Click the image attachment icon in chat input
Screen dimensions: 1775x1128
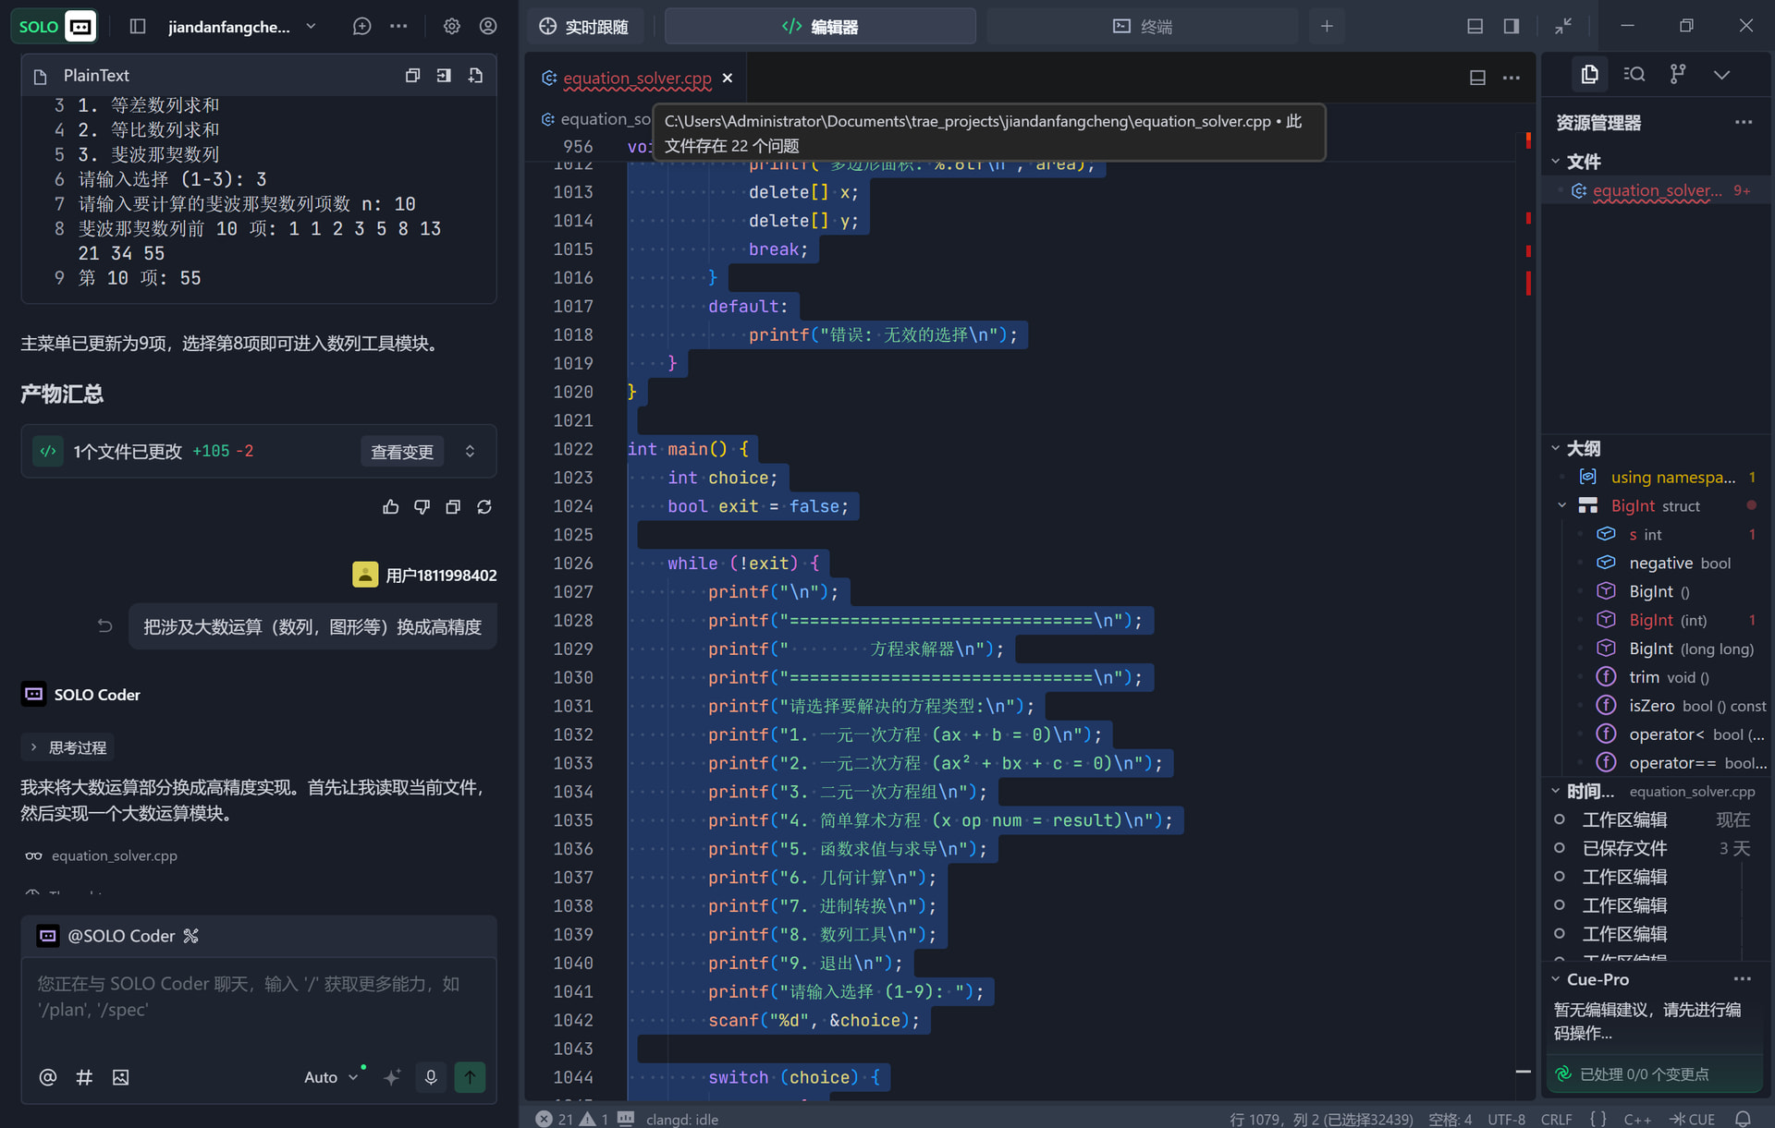pos(120,1077)
